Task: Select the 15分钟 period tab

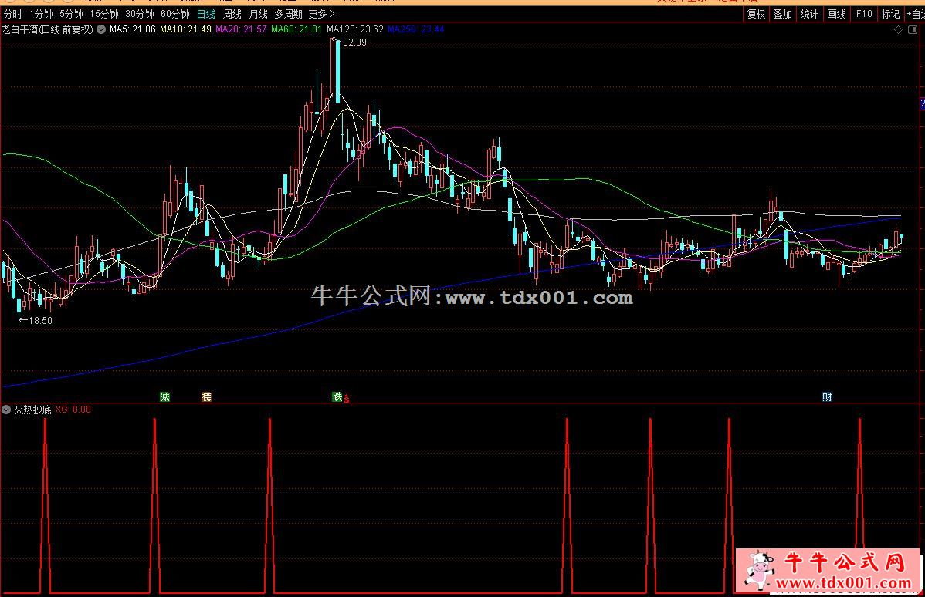Action: pyautogui.click(x=103, y=14)
